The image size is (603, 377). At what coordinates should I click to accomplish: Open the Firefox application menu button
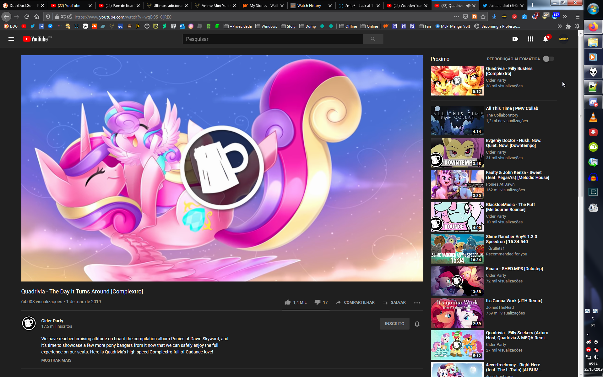coord(577,17)
